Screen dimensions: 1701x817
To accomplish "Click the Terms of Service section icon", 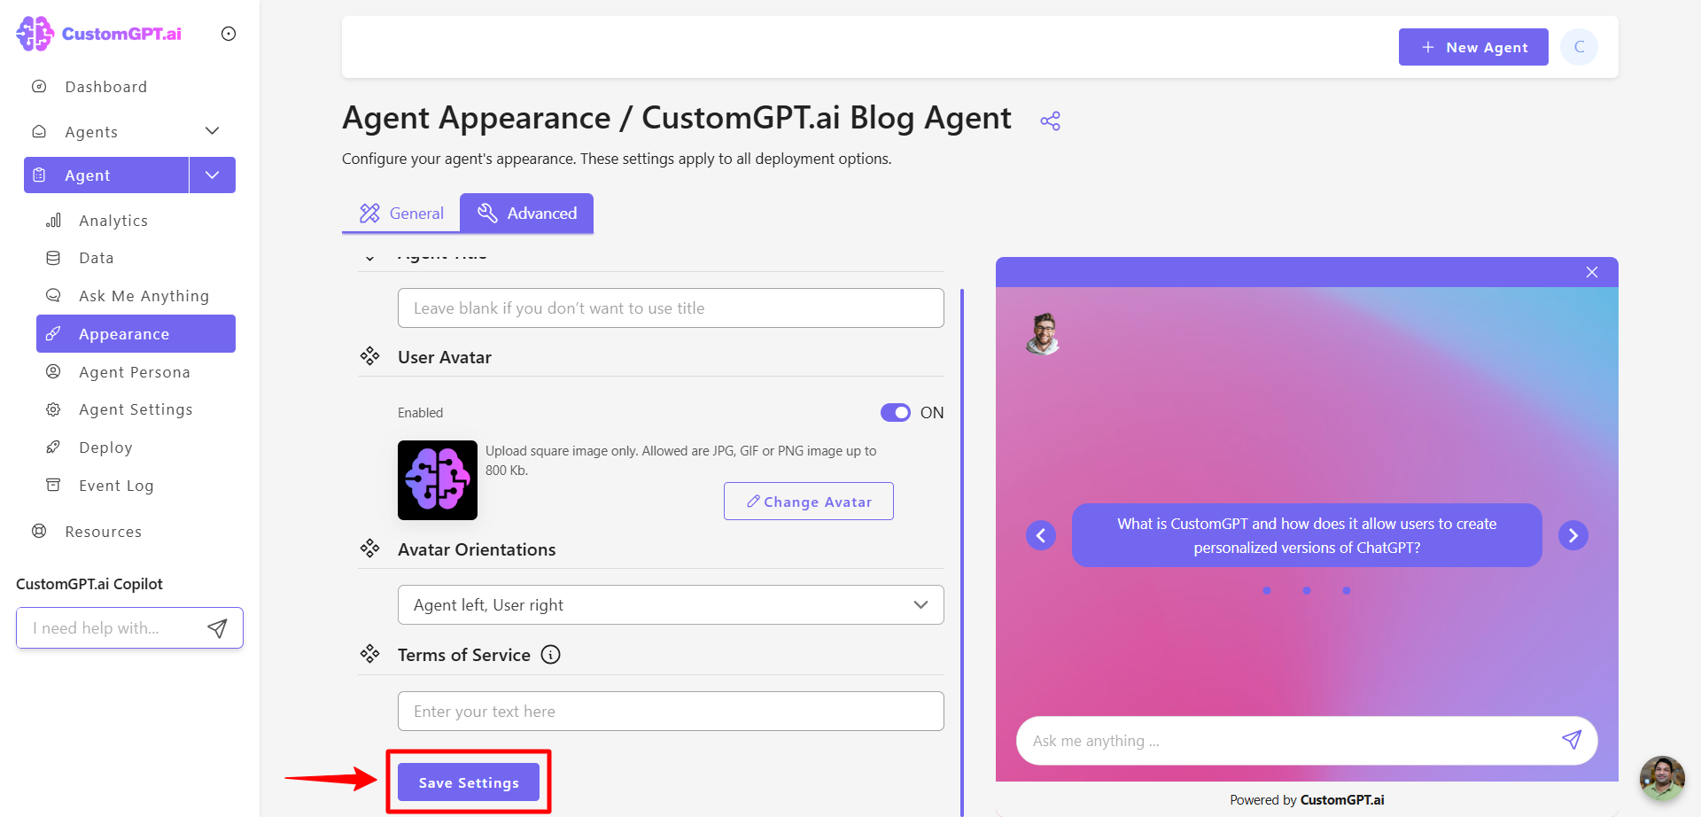I will click(369, 654).
